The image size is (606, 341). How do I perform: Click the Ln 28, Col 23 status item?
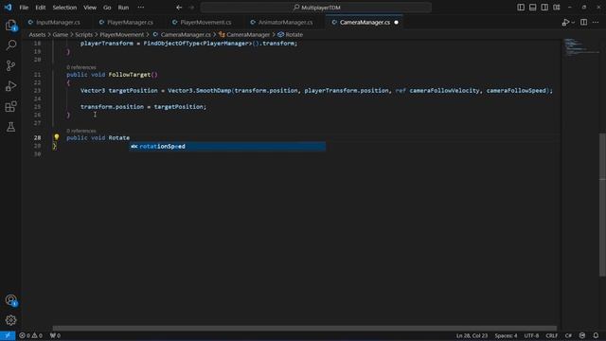click(x=472, y=335)
